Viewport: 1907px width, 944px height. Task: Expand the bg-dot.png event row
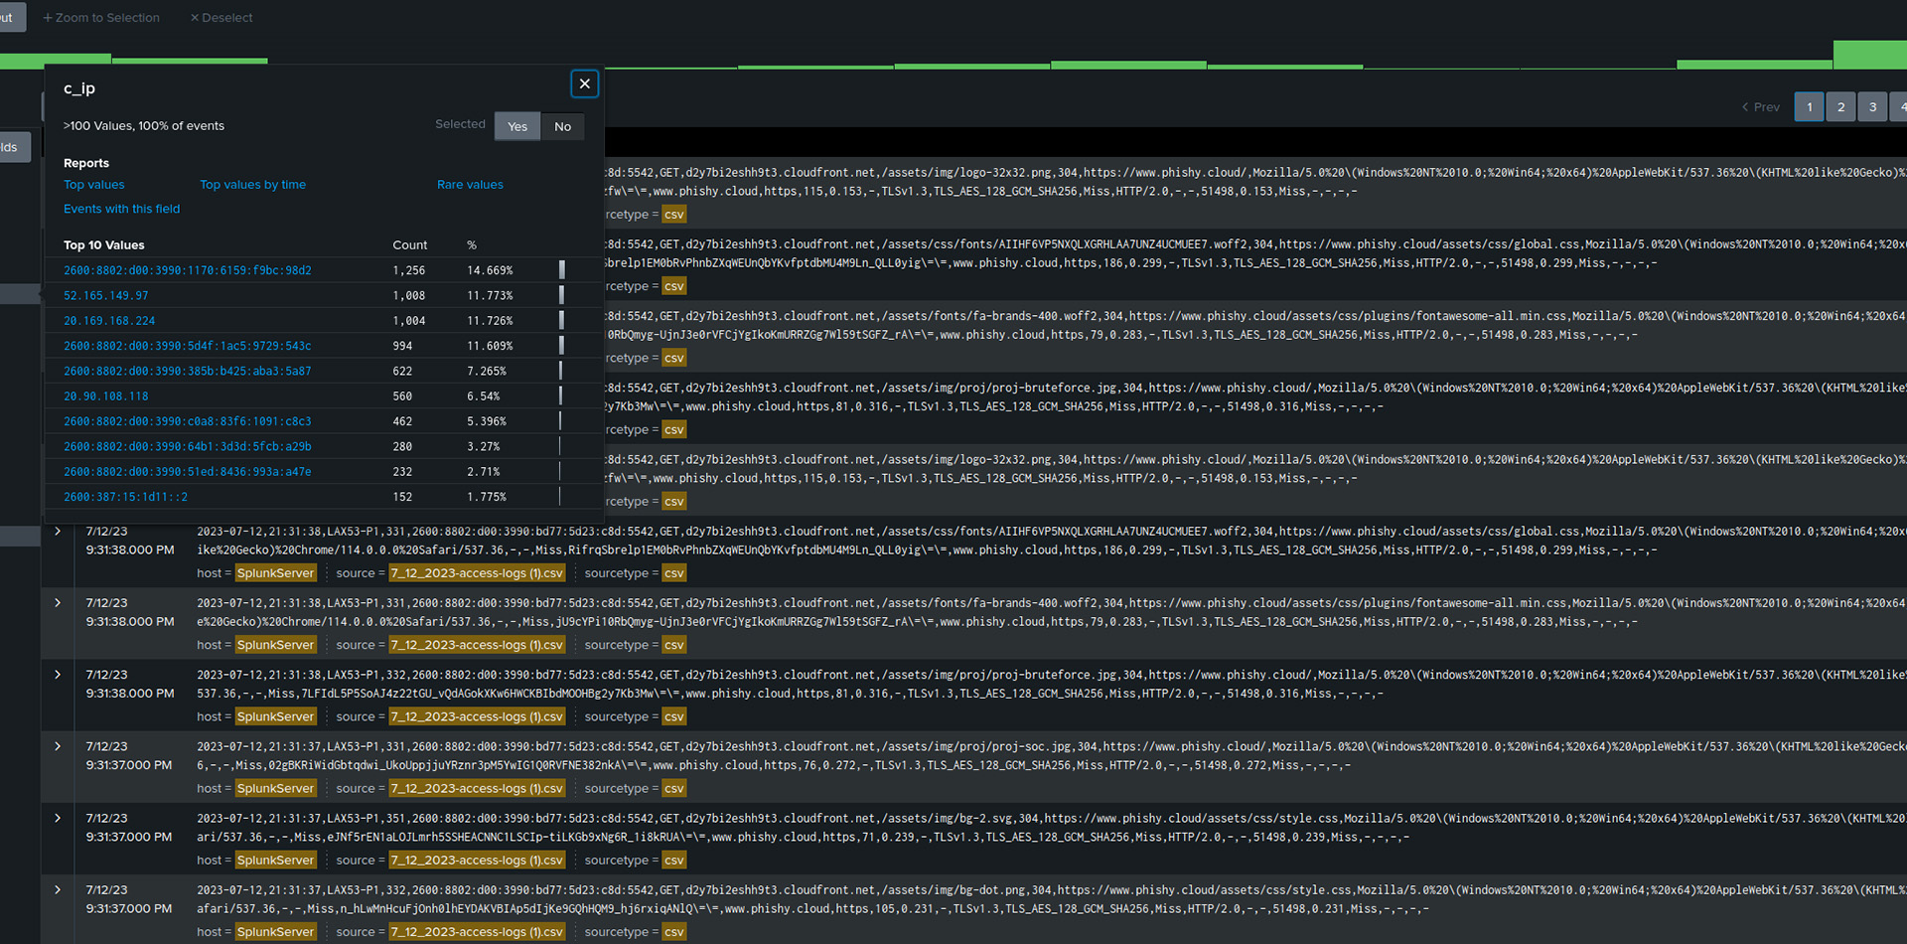[58, 890]
